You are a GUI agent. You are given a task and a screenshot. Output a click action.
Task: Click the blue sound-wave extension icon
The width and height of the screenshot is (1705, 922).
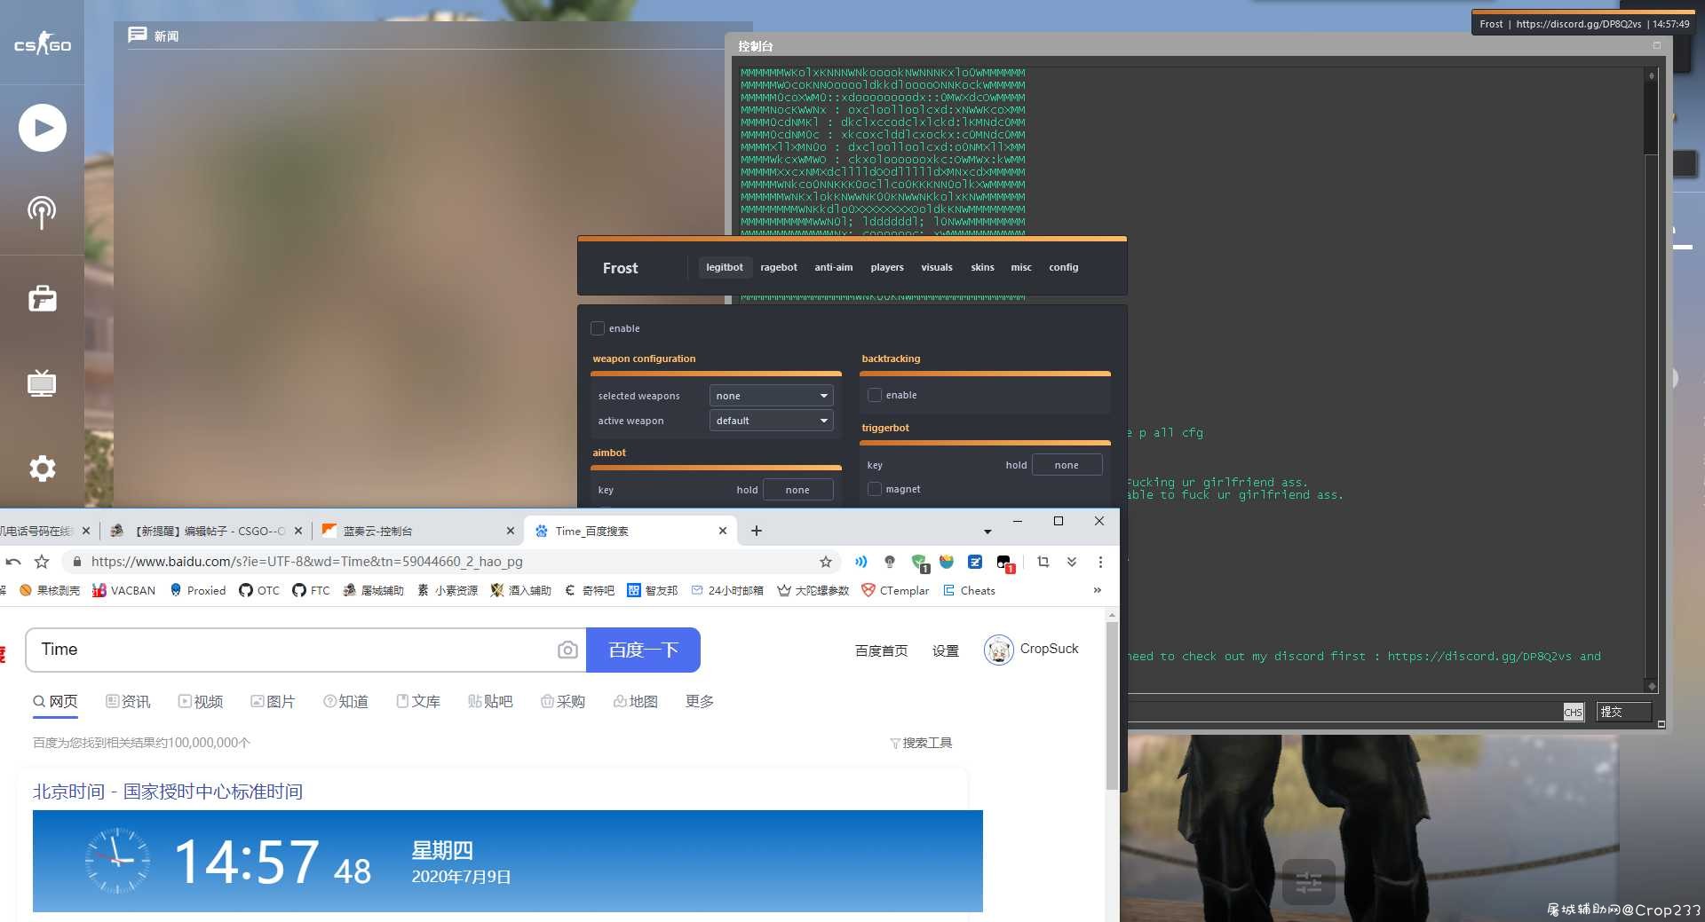tap(860, 562)
